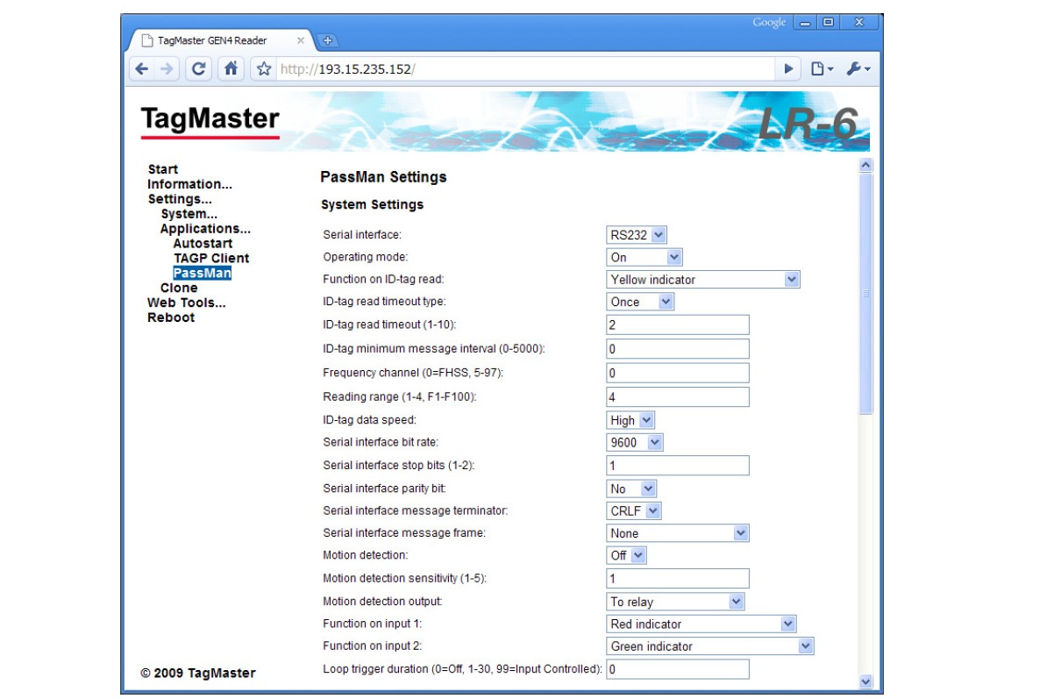Open the Operating mode dropdown
1054x699 pixels.
[x=645, y=258]
